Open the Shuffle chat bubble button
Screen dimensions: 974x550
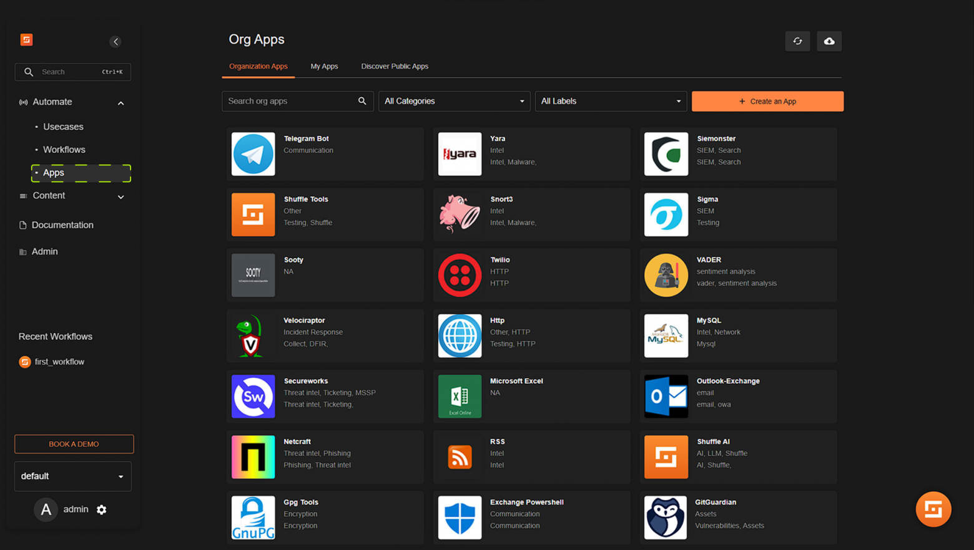(x=933, y=509)
